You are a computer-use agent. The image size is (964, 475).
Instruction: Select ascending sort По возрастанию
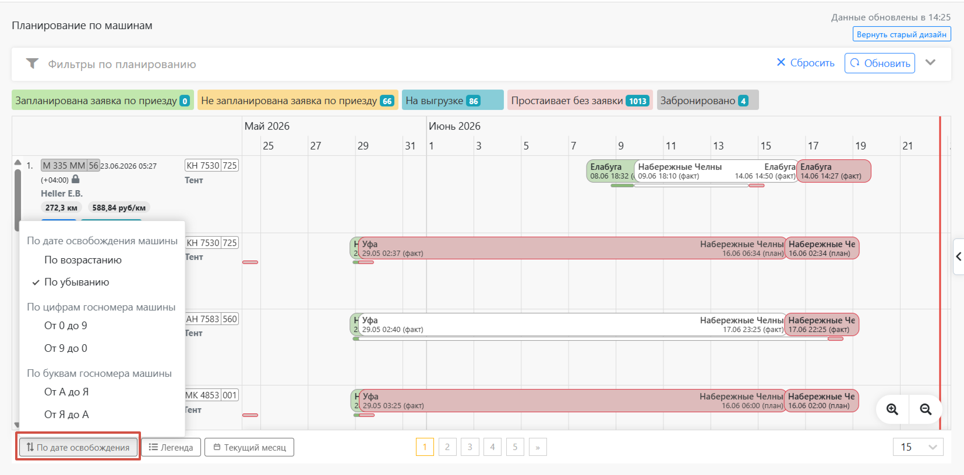tap(83, 260)
